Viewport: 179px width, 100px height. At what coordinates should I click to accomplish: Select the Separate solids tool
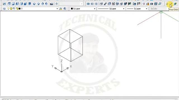click(x=152, y=4)
